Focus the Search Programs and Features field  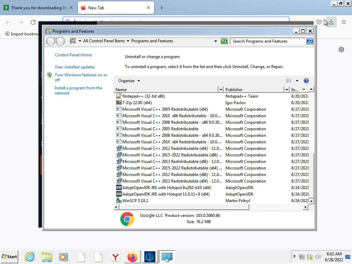(x=268, y=41)
